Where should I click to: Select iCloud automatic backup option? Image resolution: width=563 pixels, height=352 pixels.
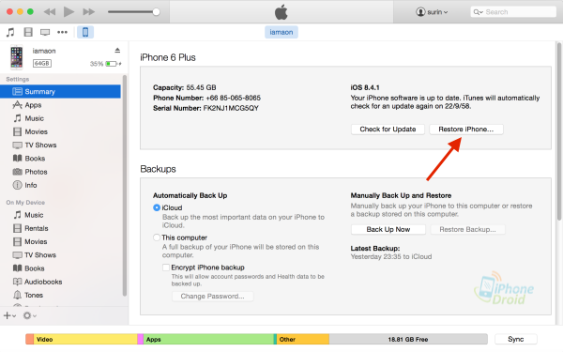point(157,207)
